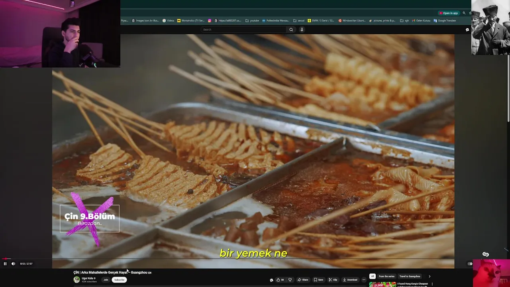Expand more chips with right chevron

point(429,276)
